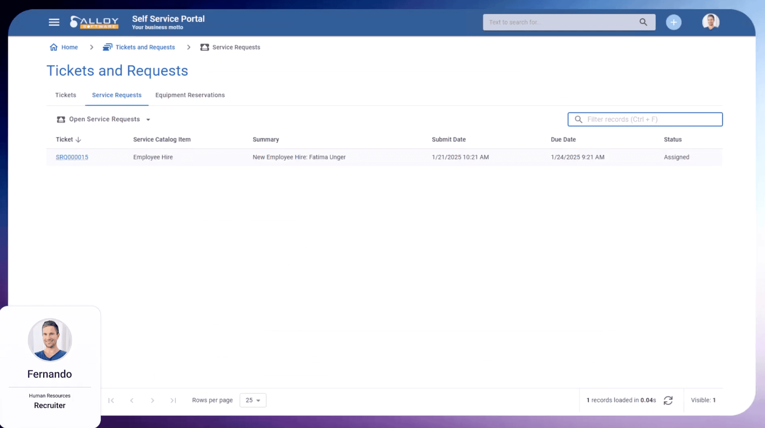The height and width of the screenshot is (428, 765).
Task: Click the Ticket column sort arrow
Action: pos(78,140)
